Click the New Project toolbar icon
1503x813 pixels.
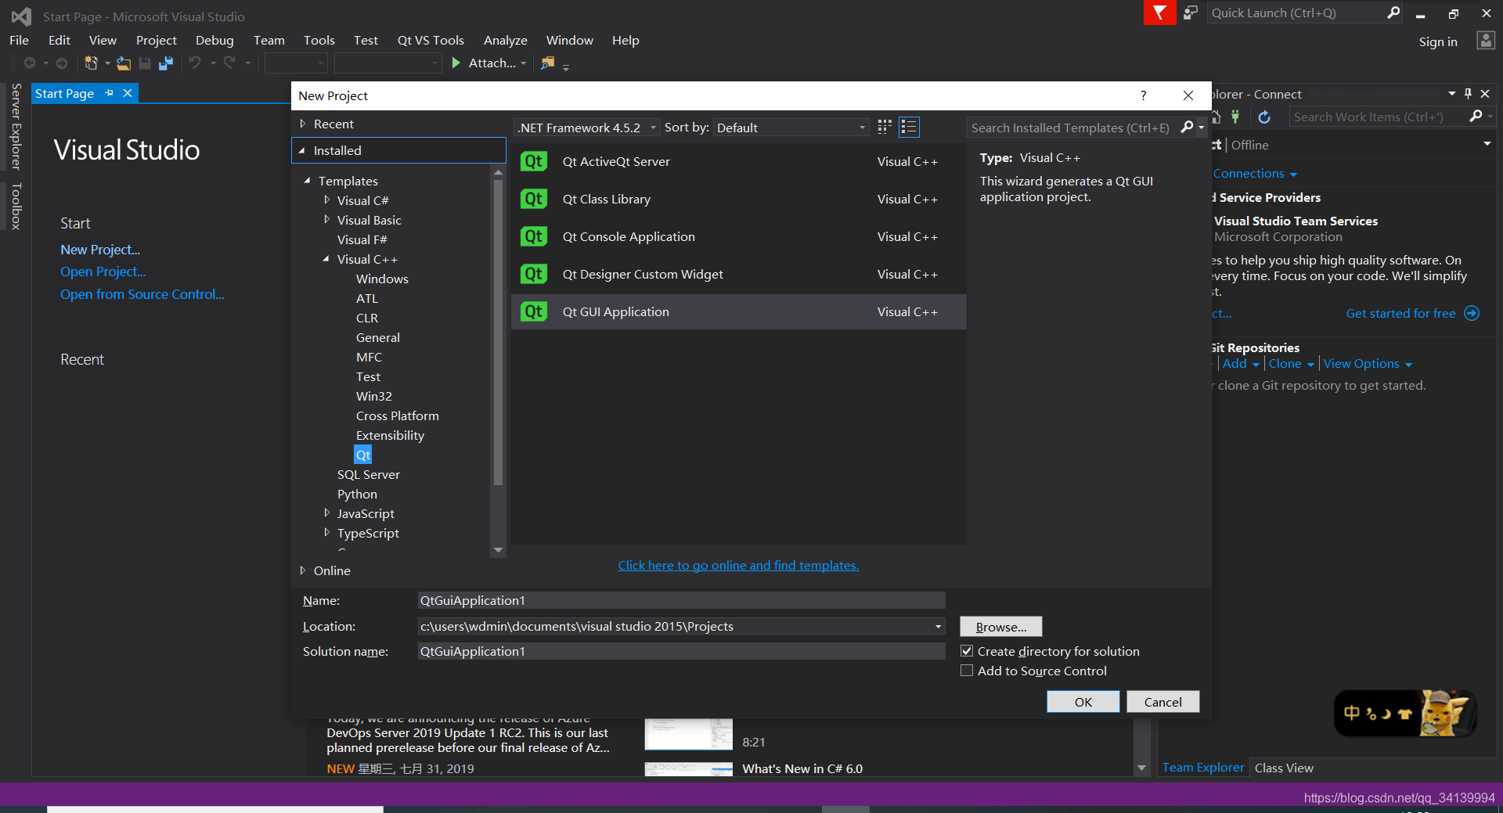[92, 63]
